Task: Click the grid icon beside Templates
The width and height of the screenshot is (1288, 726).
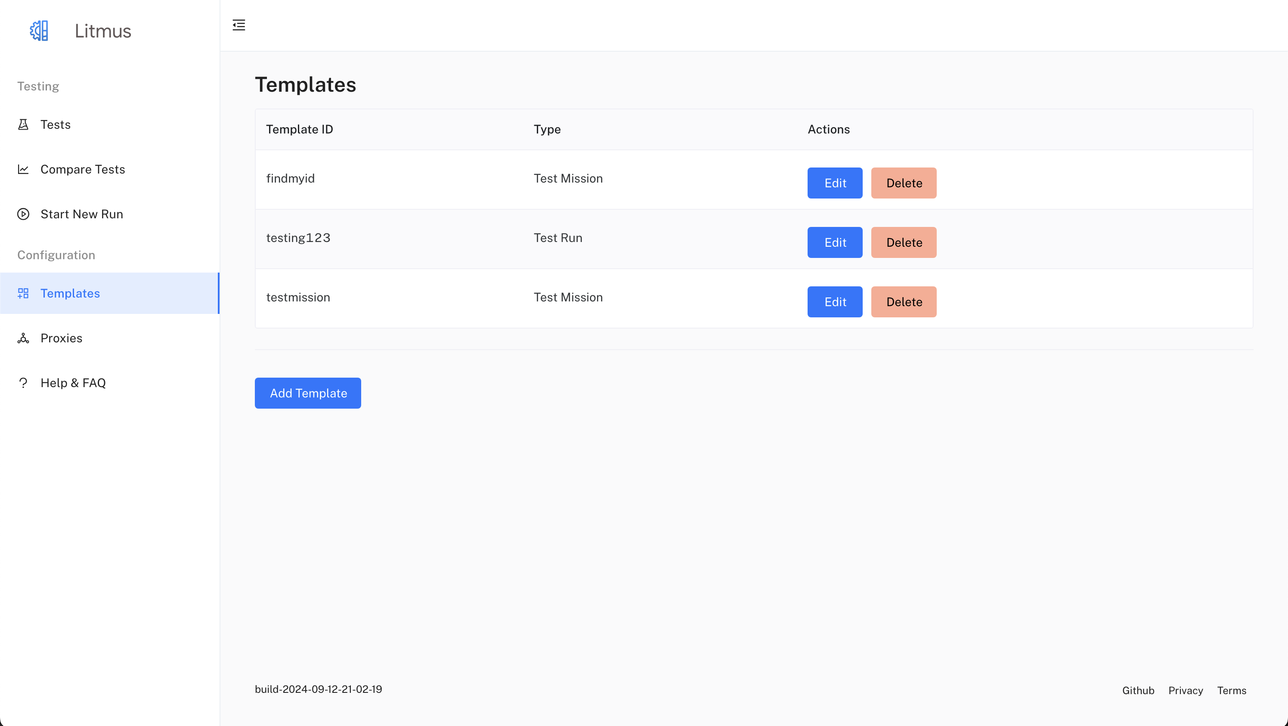Action: [x=23, y=294]
